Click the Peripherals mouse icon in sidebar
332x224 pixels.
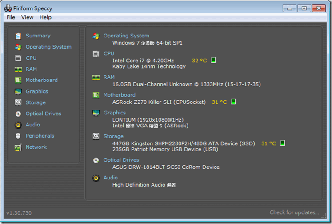click(18, 136)
